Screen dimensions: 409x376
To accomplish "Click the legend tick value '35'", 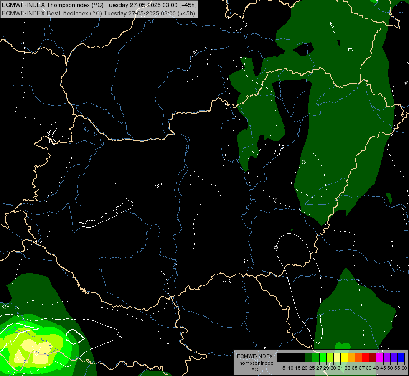I will 355,368.
